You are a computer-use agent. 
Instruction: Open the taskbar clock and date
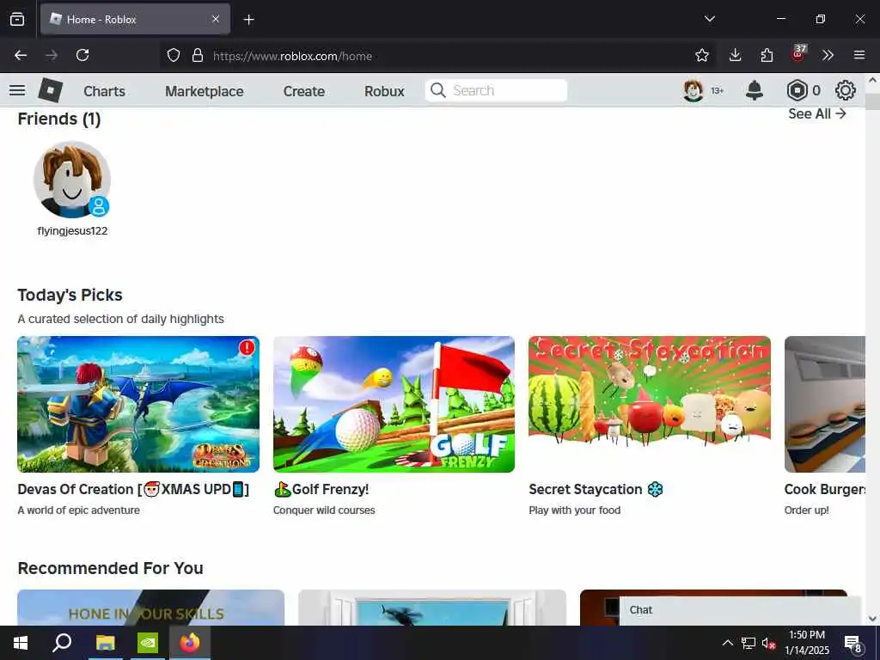806,643
